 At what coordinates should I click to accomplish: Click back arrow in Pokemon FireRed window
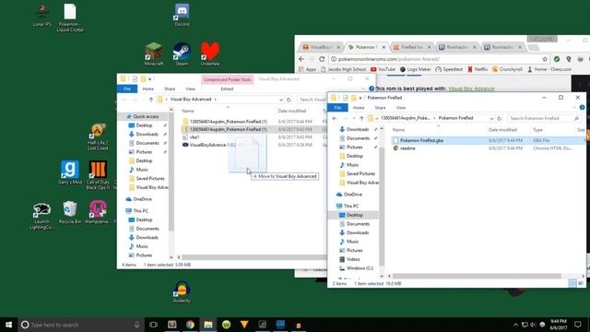335,118
